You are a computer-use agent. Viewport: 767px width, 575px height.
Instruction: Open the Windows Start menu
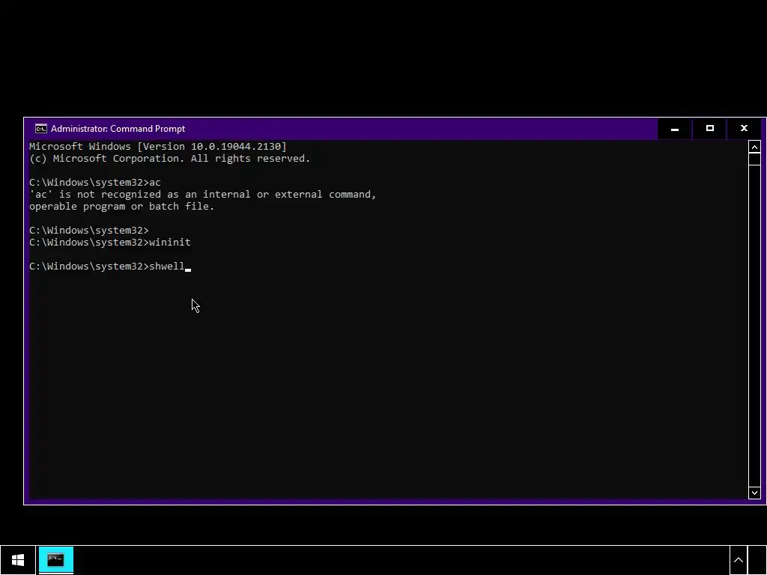click(x=18, y=560)
